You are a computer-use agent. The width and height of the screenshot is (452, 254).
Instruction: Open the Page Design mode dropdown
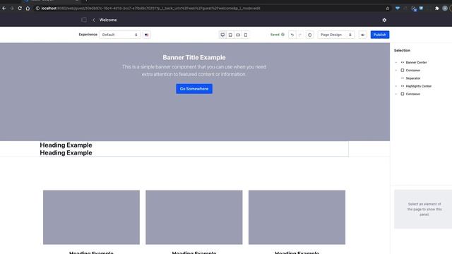pos(336,35)
